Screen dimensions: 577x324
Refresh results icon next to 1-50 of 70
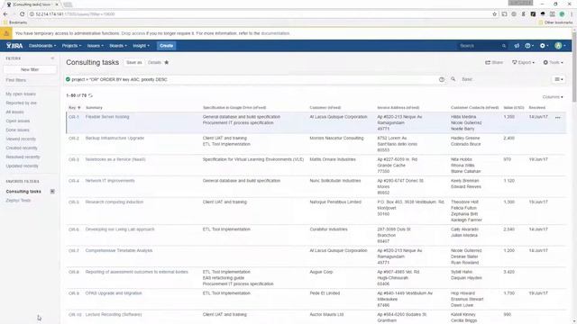pyautogui.click(x=90, y=95)
